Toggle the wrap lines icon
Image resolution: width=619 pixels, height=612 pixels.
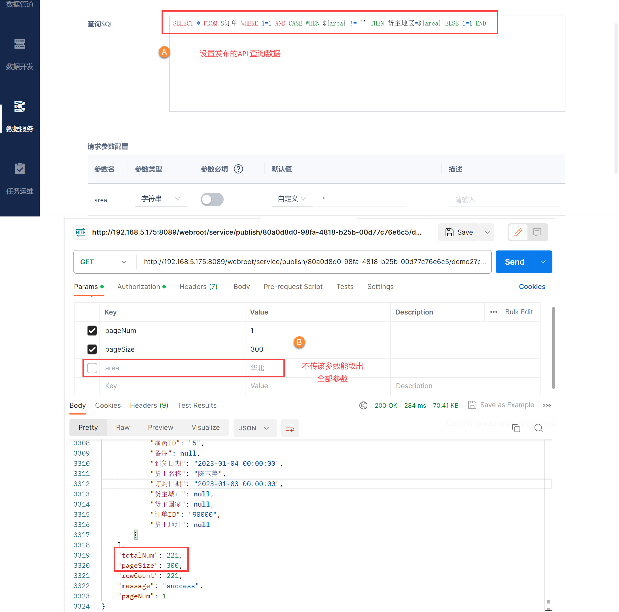(x=290, y=428)
